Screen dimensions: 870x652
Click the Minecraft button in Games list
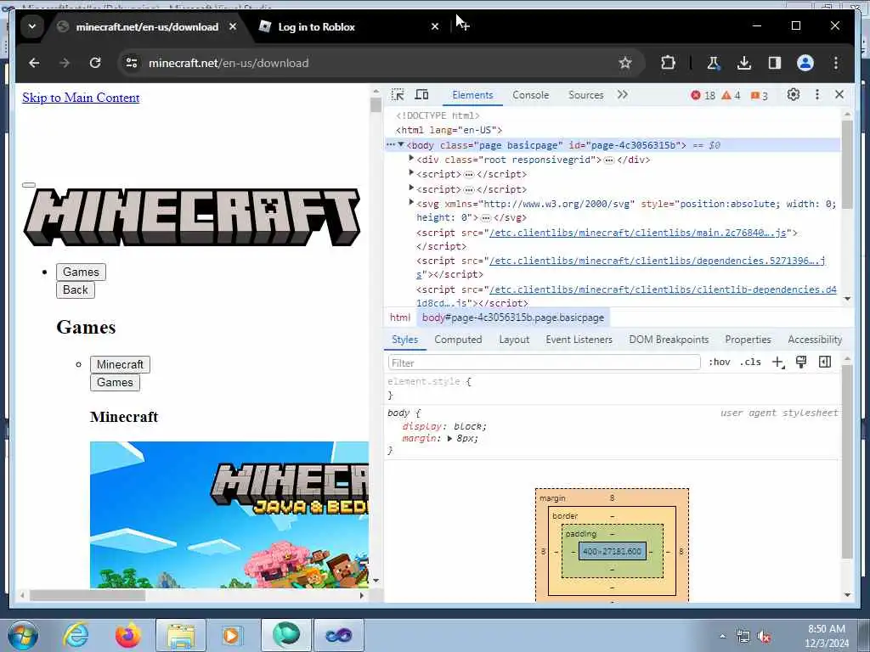(120, 364)
